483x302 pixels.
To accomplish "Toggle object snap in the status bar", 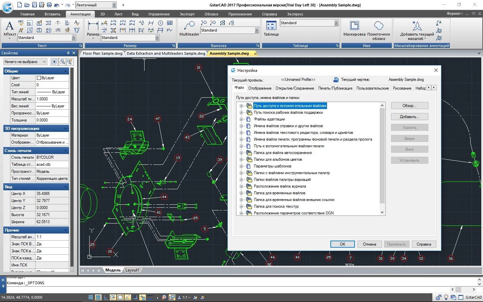I will (120, 297).
